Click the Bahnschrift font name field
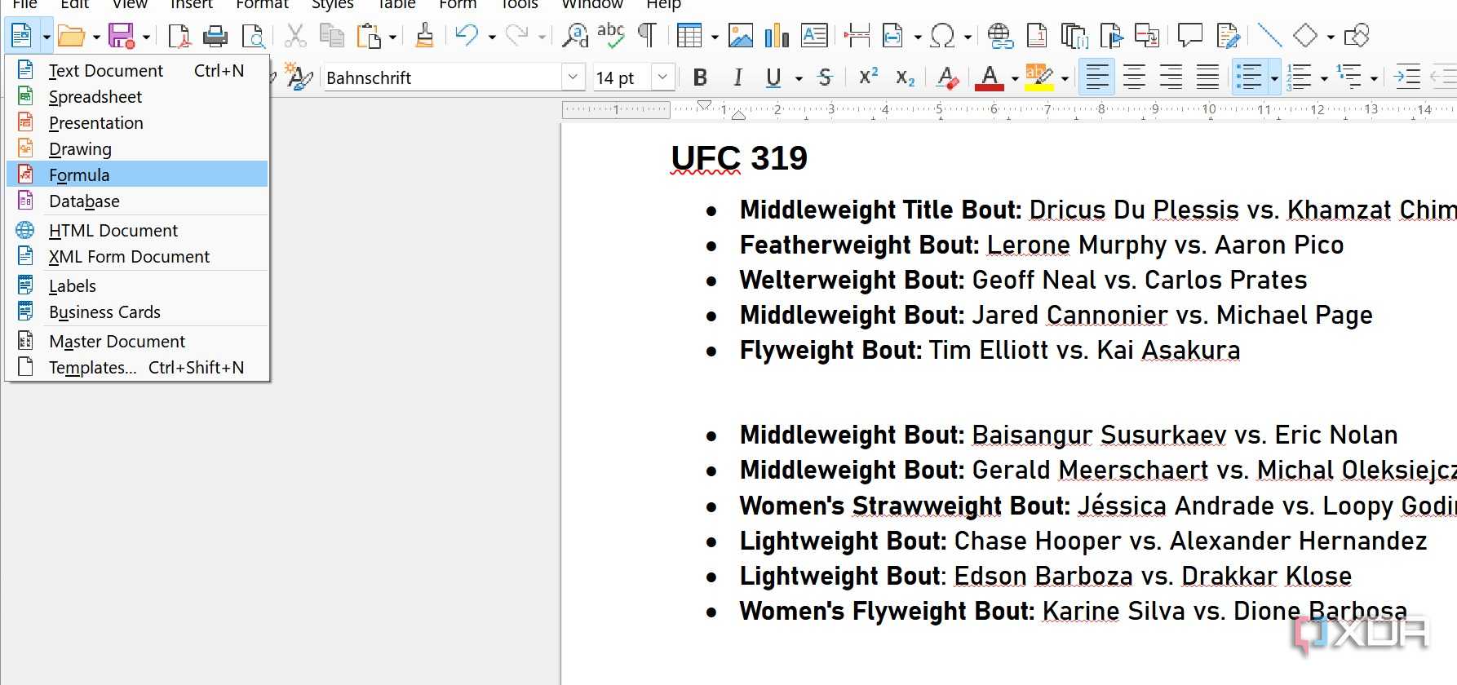The height and width of the screenshot is (685, 1457). tap(443, 77)
